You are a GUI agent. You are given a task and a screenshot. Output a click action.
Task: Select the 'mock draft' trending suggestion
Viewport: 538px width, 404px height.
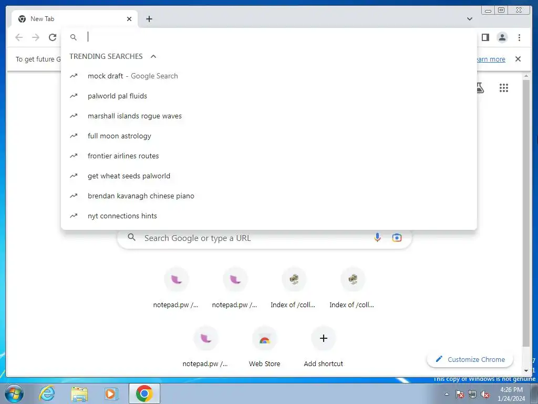[268, 76]
